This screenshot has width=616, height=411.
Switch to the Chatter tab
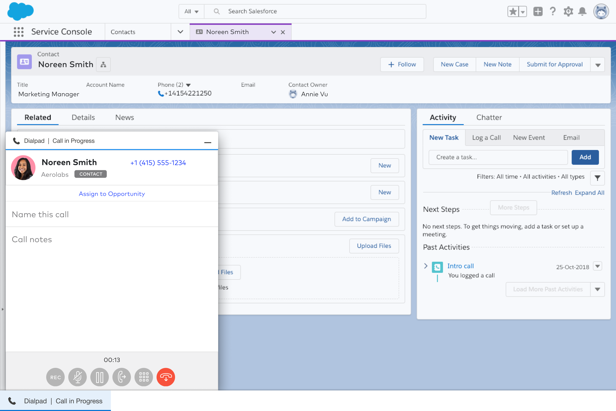point(489,117)
